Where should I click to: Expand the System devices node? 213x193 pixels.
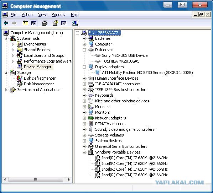click(84, 141)
